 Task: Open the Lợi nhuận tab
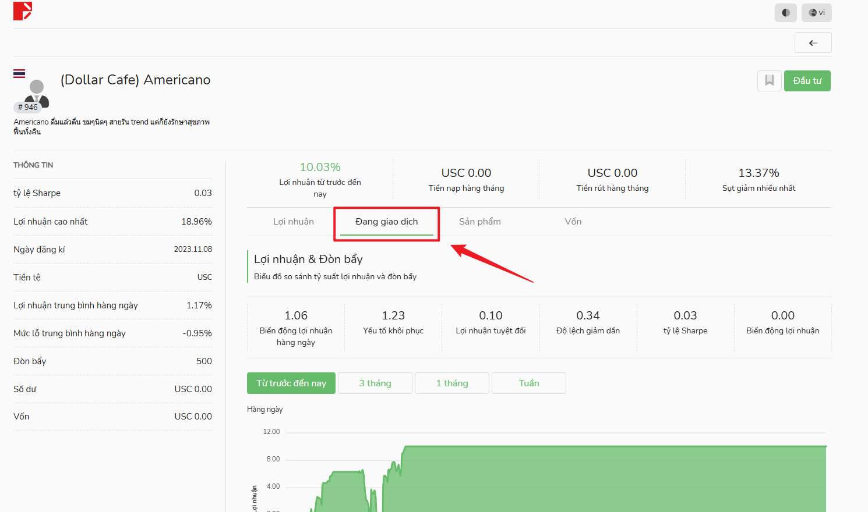pos(294,222)
